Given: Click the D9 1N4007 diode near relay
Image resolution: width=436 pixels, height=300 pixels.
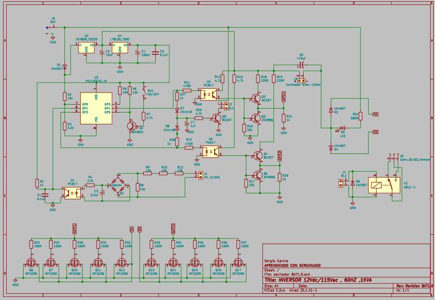Looking at the screenshot, I should (353, 183).
